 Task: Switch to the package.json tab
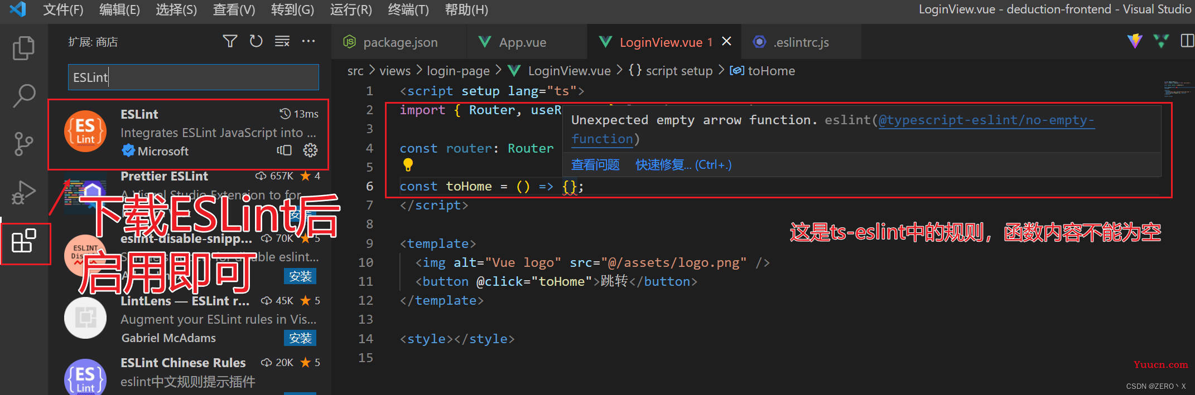click(x=399, y=42)
